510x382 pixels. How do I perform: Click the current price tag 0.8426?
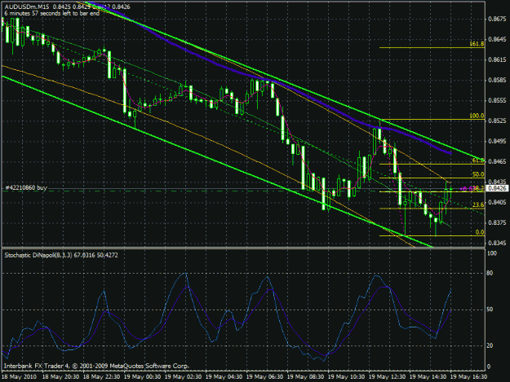(498, 188)
